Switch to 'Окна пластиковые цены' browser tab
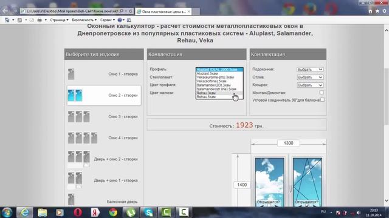This screenshot has width=389, height=218. tap(164, 12)
